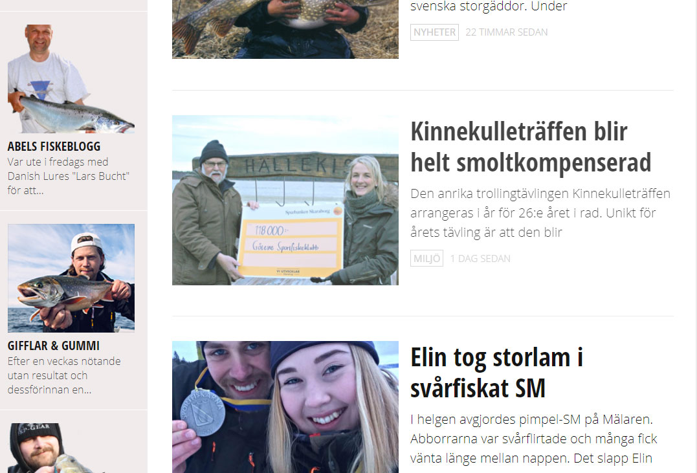Open excerpt about Danish Lures Lars Bucht
697x473 pixels.
pyautogui.click(x=69, y=176)
